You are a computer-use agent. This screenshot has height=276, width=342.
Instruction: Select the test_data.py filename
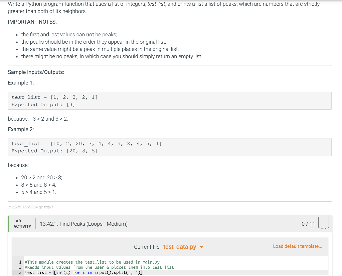[x=180, y=247]
